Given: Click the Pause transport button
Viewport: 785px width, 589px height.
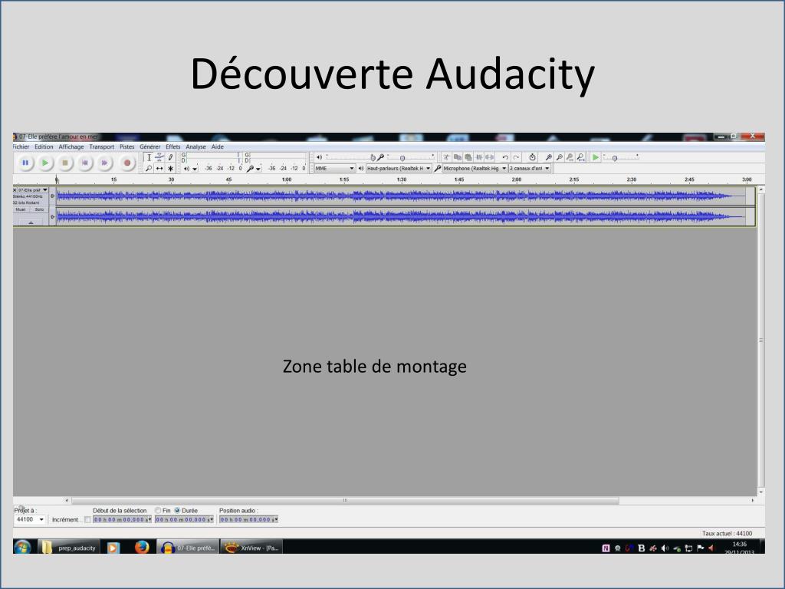Looking at the screenshot, I should click(25, 163).
